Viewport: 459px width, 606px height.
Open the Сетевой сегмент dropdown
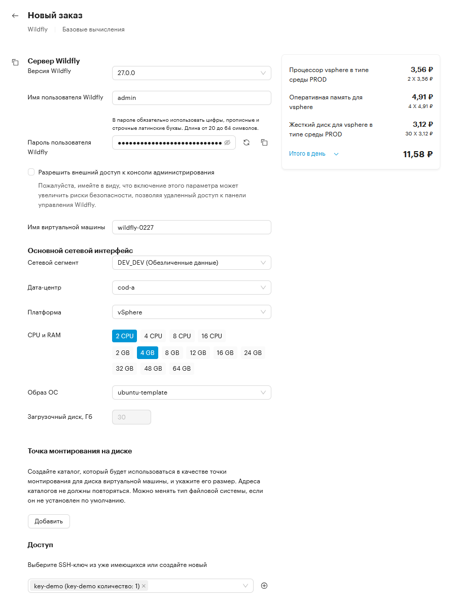tap(191, 263)
